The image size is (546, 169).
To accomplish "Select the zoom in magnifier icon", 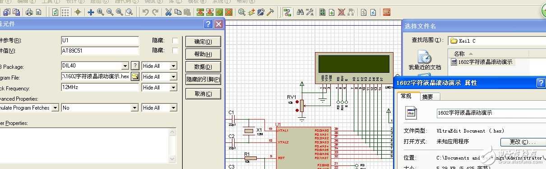I will [100, 12].
